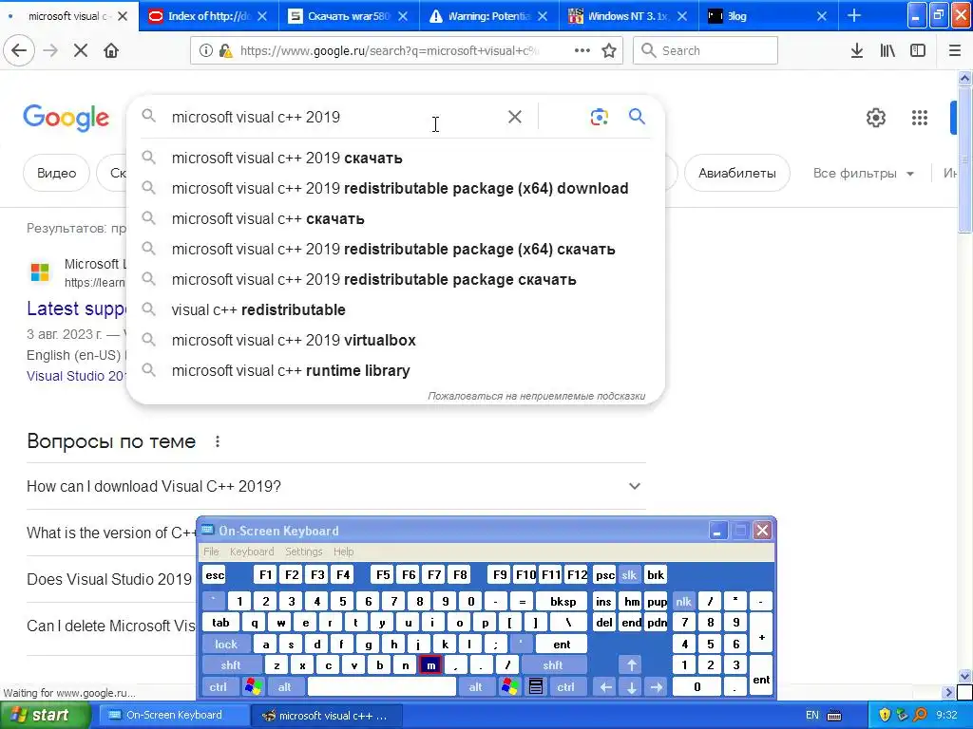Switch to the Warning: Potential tab
Image resolution: width=973 pixels, height=729 pixels.
click(x=488, y=15)
